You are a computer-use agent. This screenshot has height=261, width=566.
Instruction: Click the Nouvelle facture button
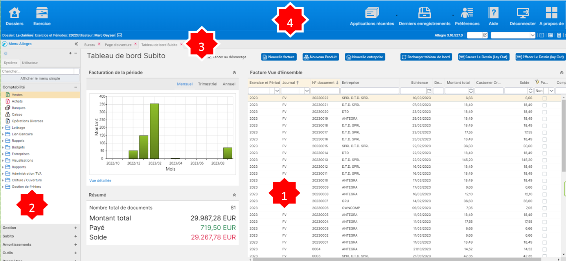[x=279, y=57]
